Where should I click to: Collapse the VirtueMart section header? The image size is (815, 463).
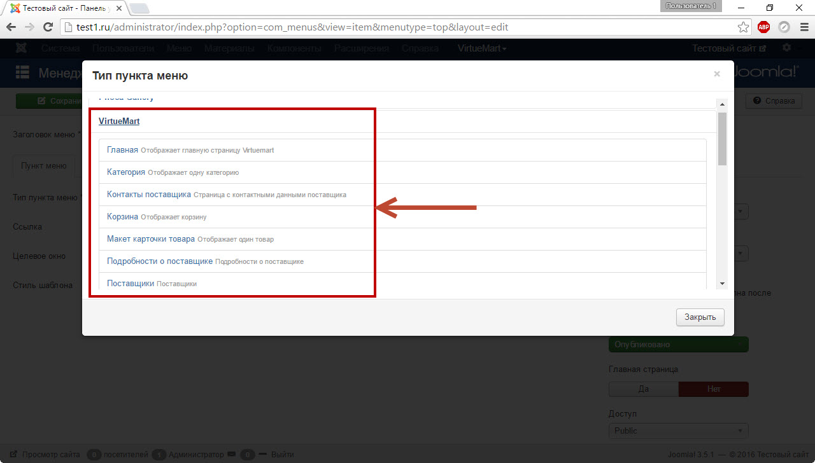pyautogui.click(x=119, y=121)
